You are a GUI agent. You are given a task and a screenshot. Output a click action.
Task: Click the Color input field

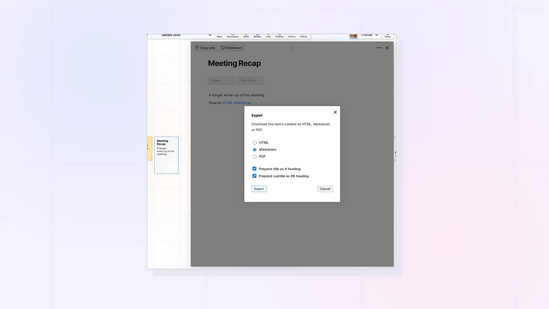pos(221,81)
